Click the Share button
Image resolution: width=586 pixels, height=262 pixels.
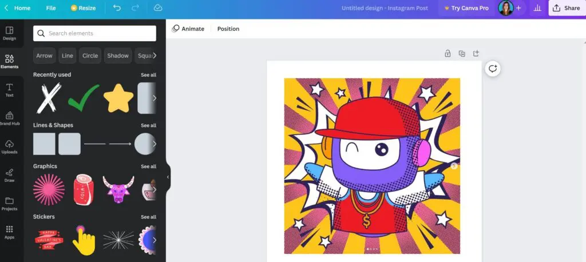(567, 8)
